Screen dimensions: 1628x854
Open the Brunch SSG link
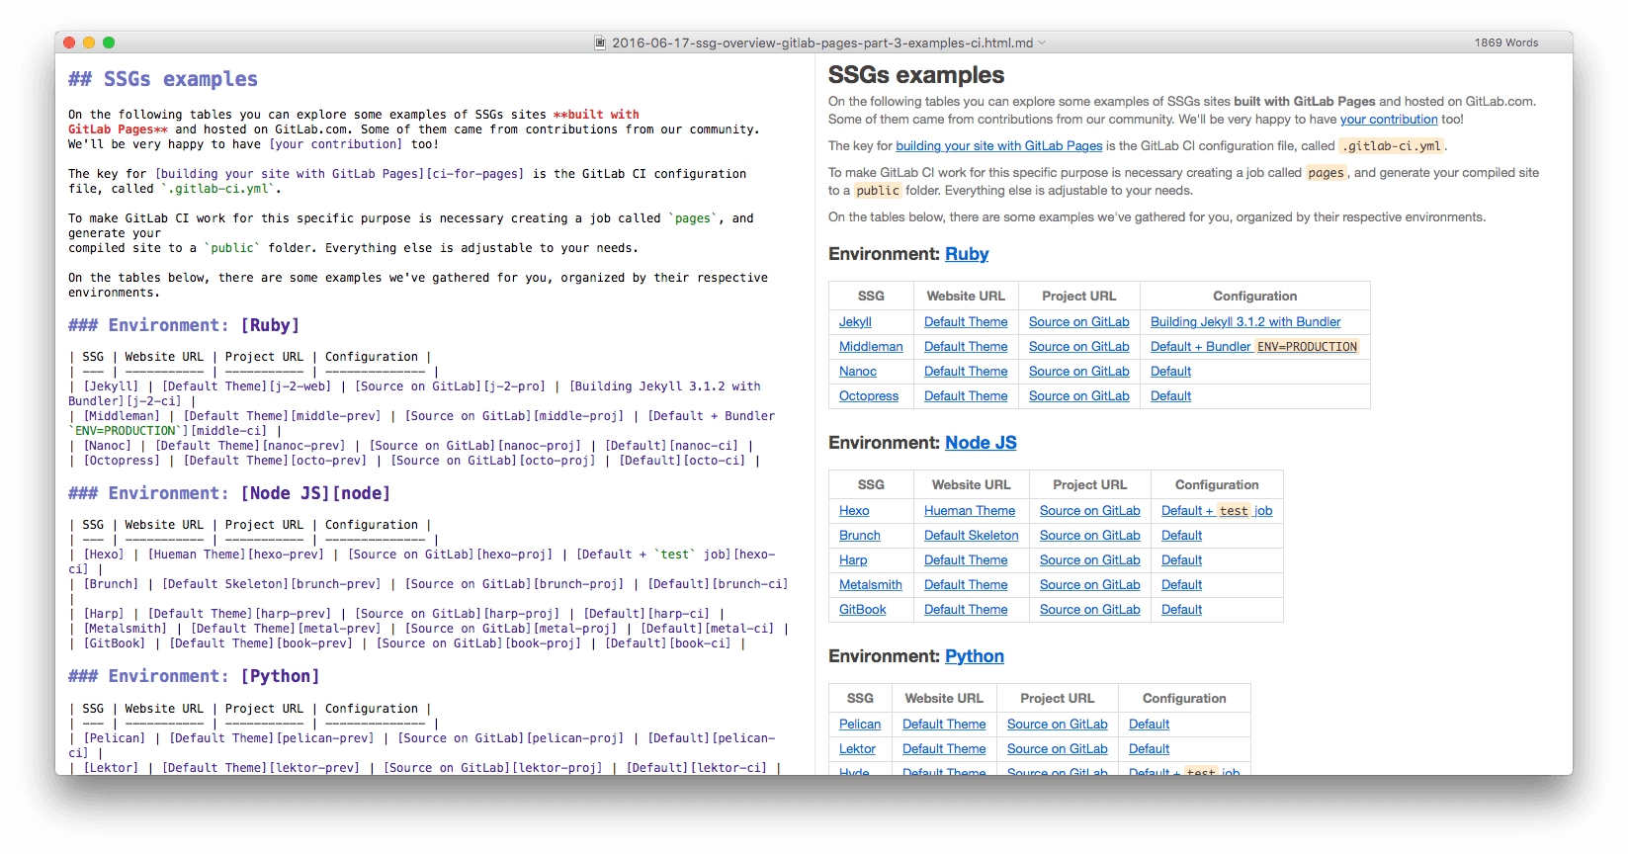[x=860, y=535]
